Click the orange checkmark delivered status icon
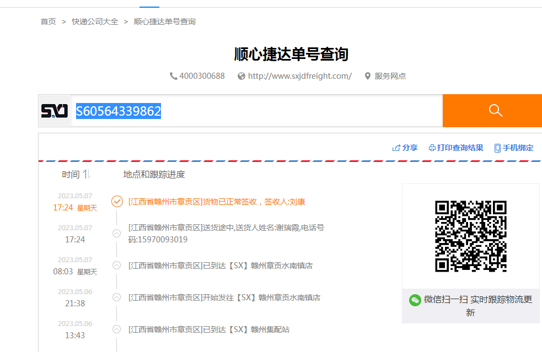 coord(117,202)
